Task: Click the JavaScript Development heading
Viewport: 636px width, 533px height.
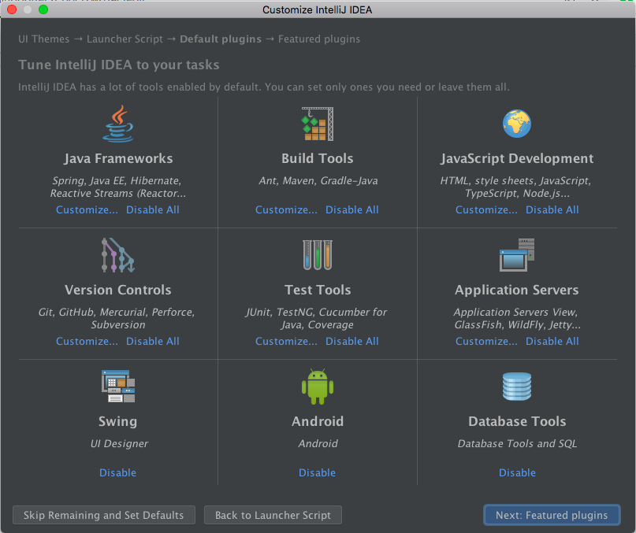Action: click(517, 158)
